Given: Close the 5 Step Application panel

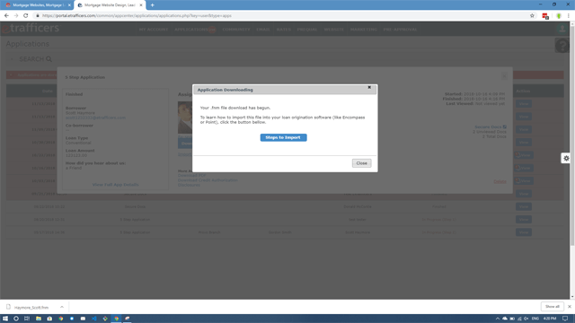Looking at the screenshot, I should click(504, 75).
